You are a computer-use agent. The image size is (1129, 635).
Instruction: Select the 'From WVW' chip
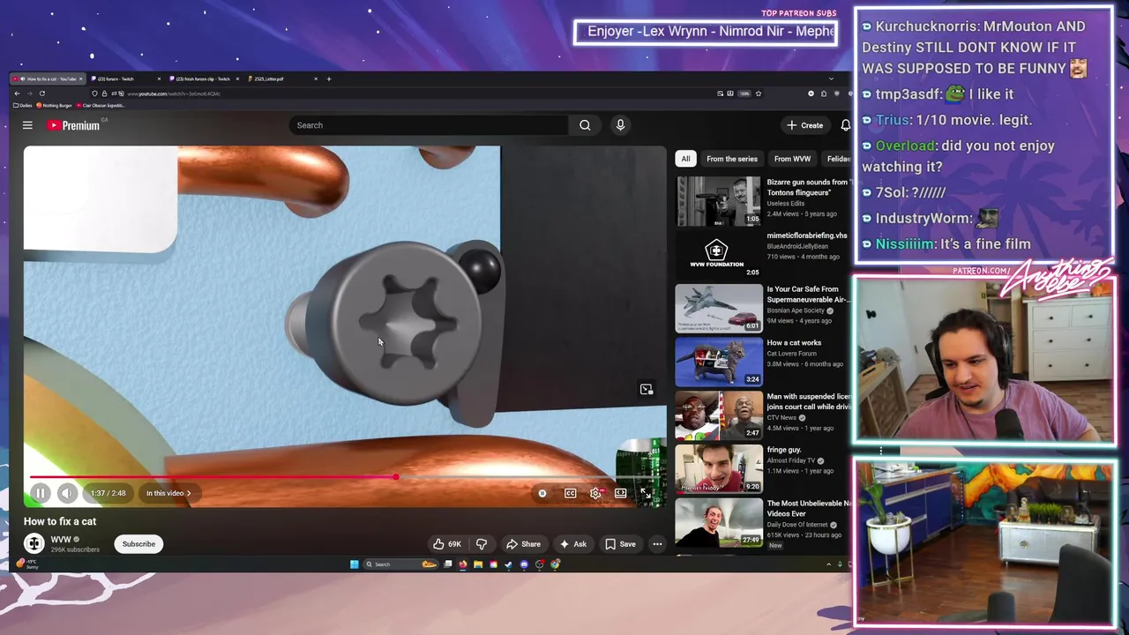pos(792,159)
